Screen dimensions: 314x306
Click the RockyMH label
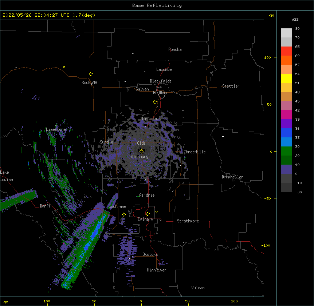coord(89,82)
